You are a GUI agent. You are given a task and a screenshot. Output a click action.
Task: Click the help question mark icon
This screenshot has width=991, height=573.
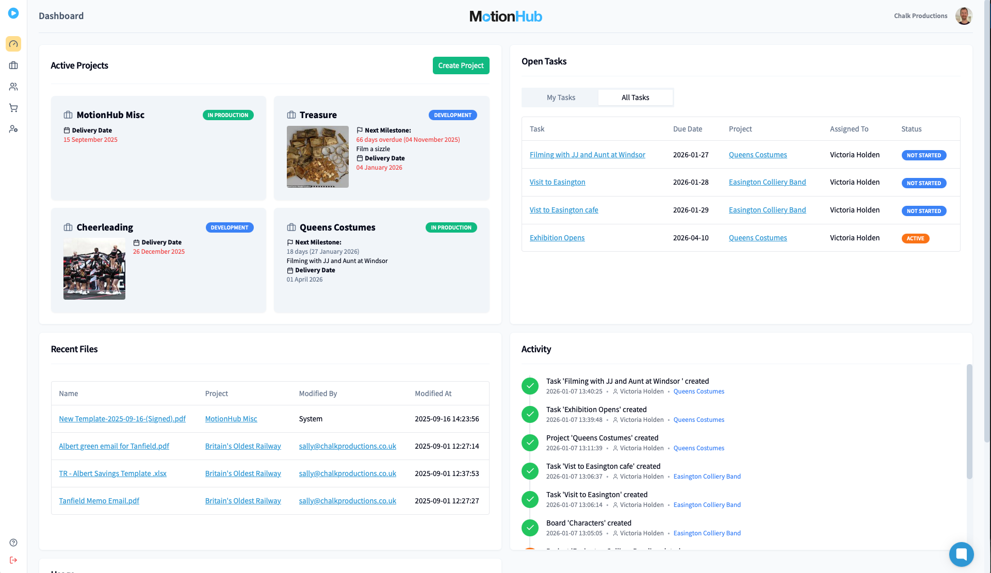click(x=13, y=543)
